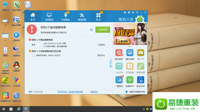Screen dimensions: 200x112
Task: Click the green 立即修复 button
Action: point(103,30)
